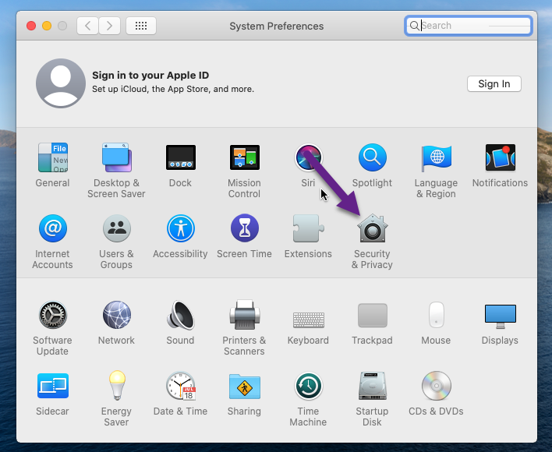The image size is (552, 452).
Task: Go back with the left chevron button
Action: (x=87, y=26)
